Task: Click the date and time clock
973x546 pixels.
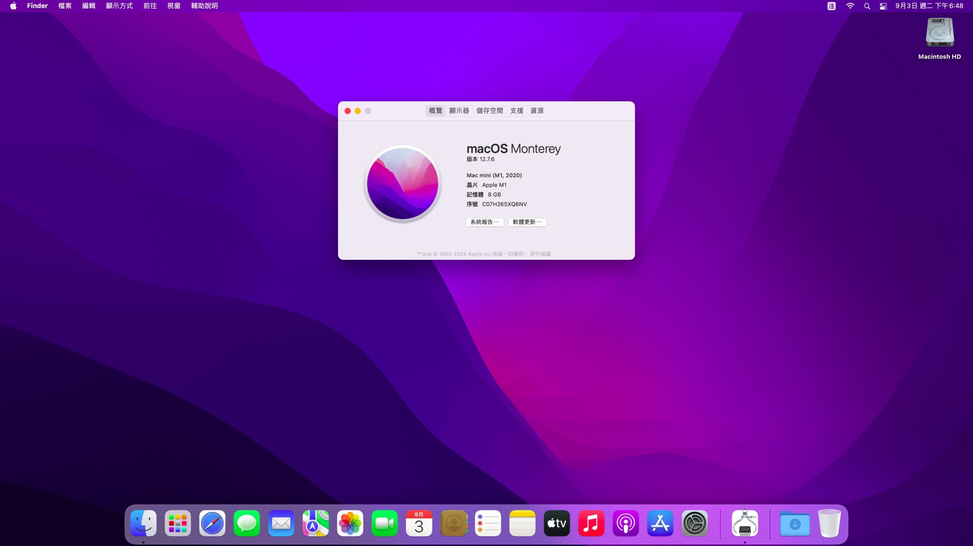Action: tap(929, 6)
